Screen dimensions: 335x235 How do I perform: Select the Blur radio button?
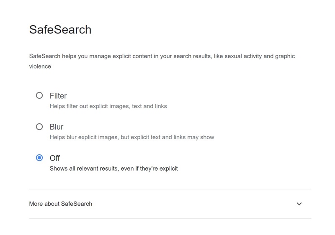[39, 127]
